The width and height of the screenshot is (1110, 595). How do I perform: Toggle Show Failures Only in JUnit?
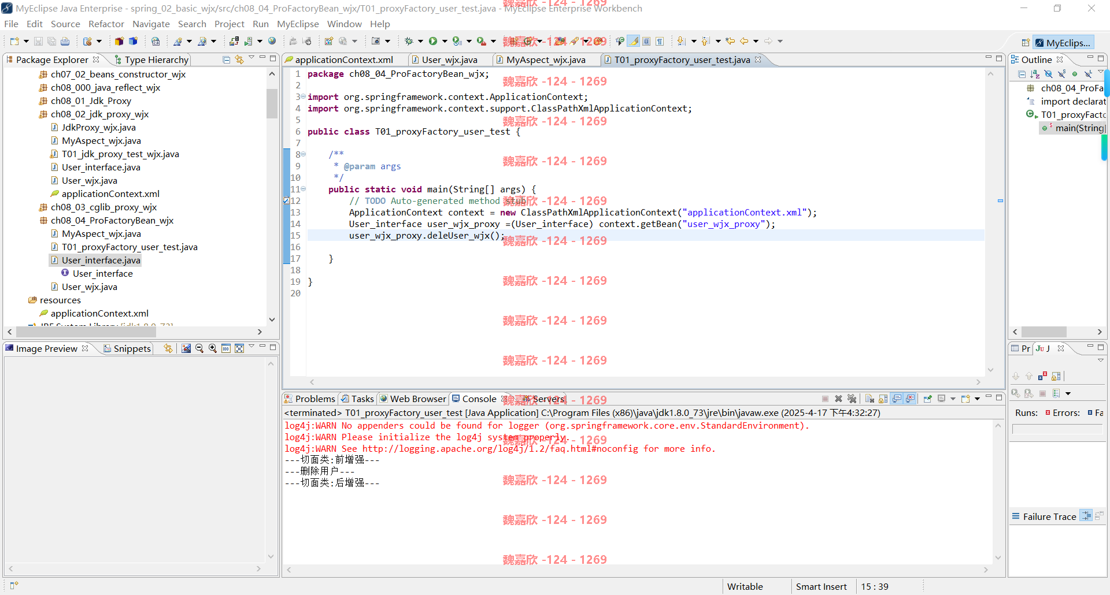(x=1042, y=376)
